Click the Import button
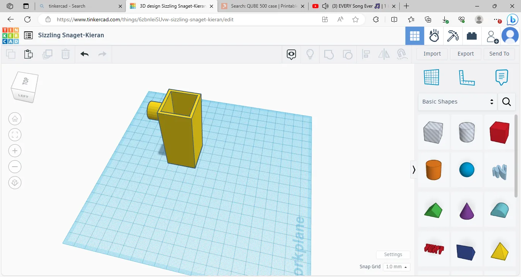Screen dimensions: 521x277 coord(432,54)
